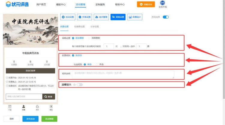225x125 pixels.
Task: Choose the 多选 radio option
Action: [97, 64]
